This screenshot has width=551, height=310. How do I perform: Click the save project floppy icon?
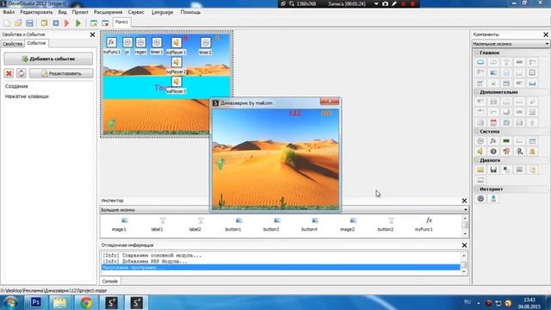tap(29, 23)
